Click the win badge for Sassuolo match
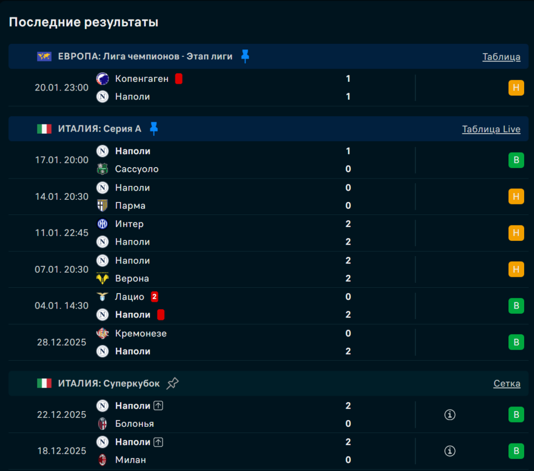The image size is (534, 471). pos(516,160)
